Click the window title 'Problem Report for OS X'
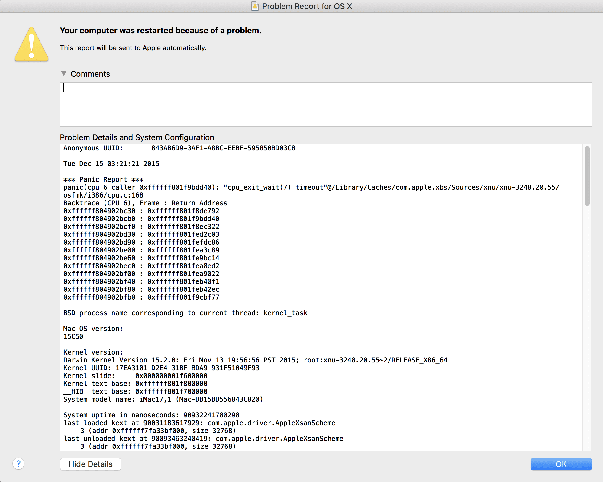Viewport: 603px width, 482px height. pyautogui.click(x=307, y=6)
